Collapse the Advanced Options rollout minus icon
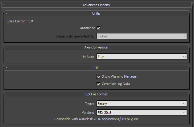The height and width of the screenshot is (127, 194). coord(3,5)
